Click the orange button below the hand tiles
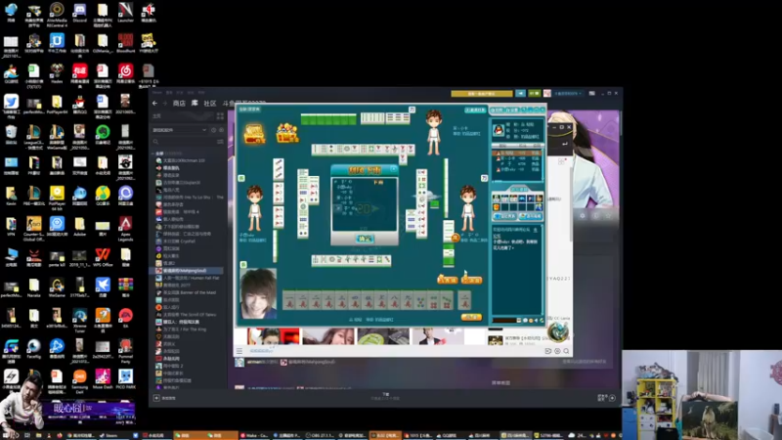This screenshot has height=440, width=782. pyautogui.click(x=471, y=317)
